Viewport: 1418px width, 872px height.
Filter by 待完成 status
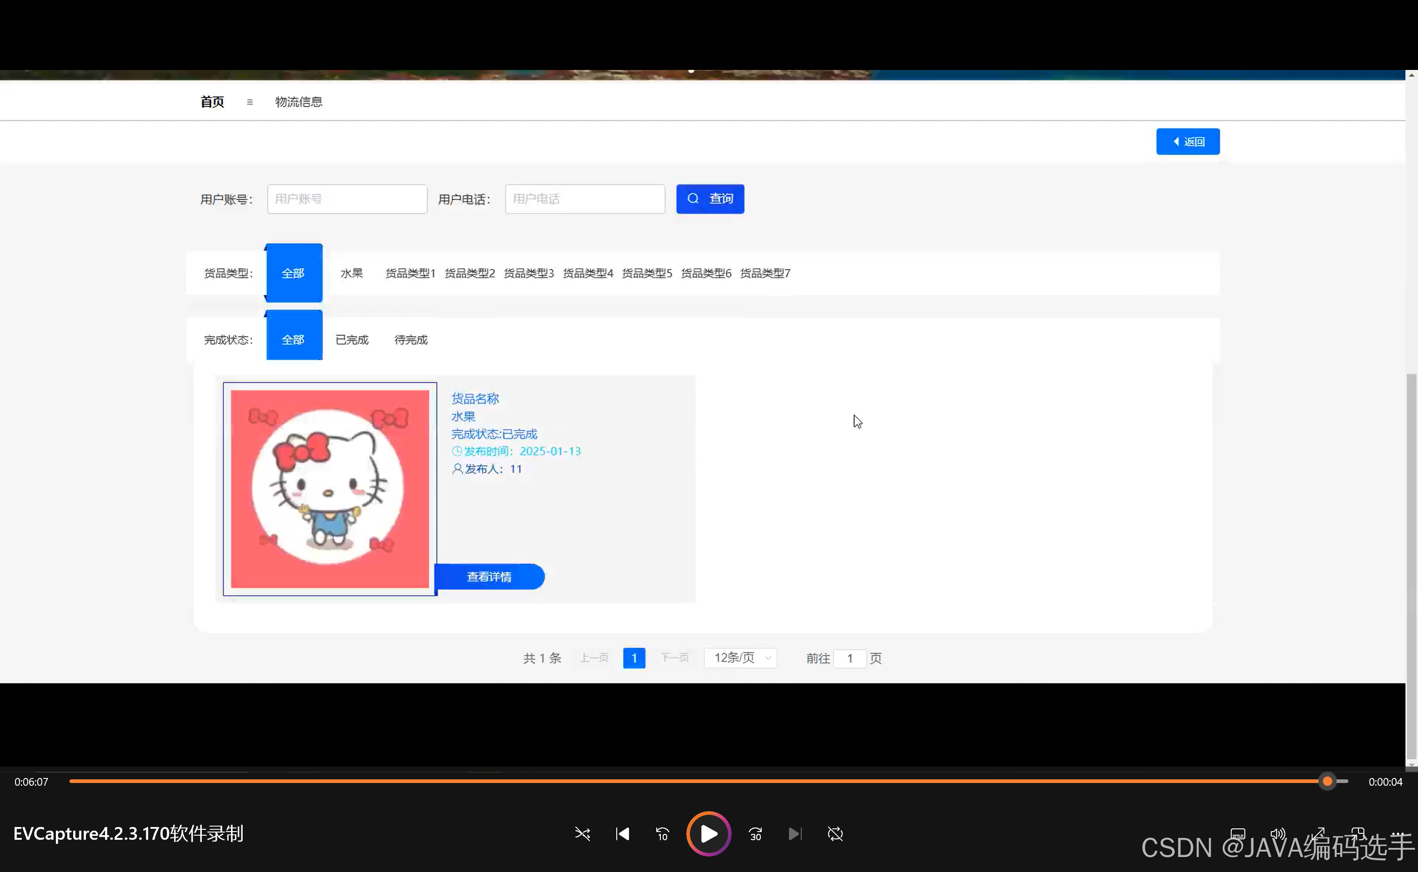click(411, 340)
